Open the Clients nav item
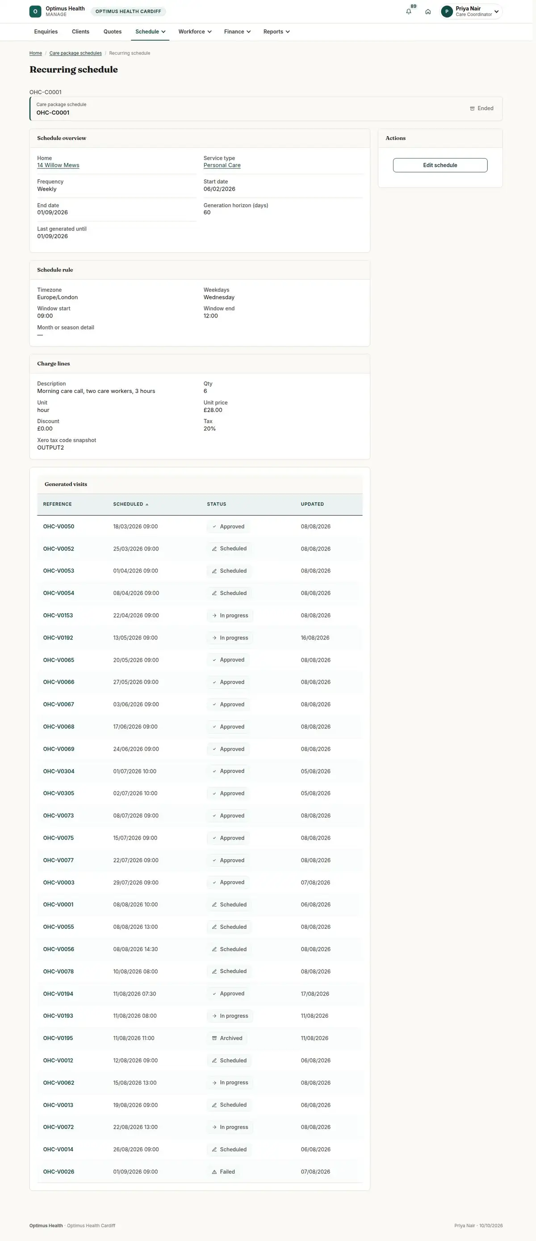 click(80, 32)
